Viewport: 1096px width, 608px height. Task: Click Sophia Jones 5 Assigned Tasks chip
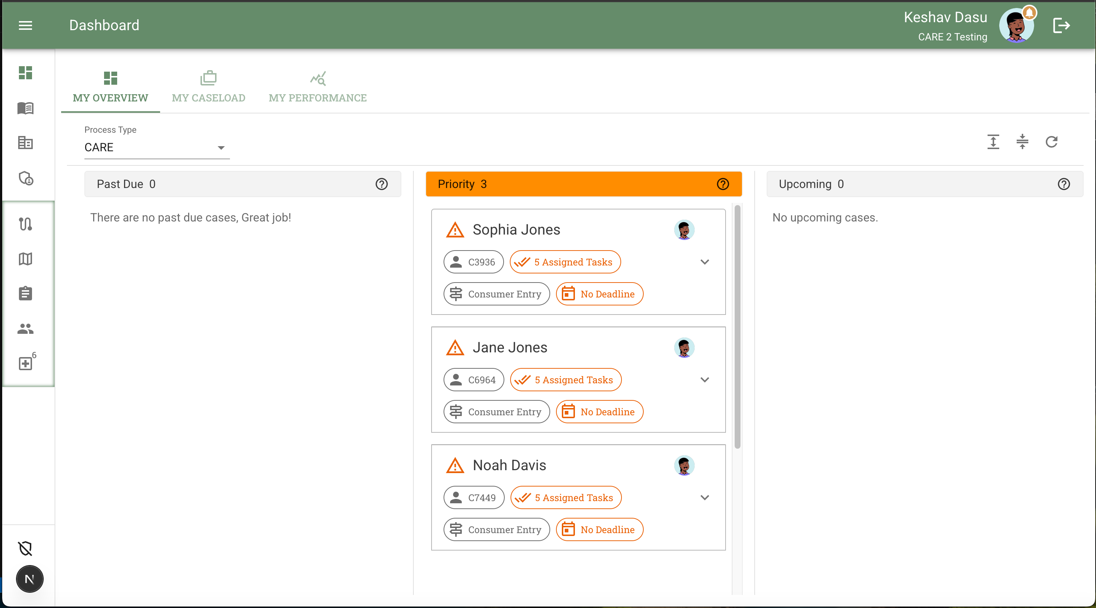coord(565,262)
